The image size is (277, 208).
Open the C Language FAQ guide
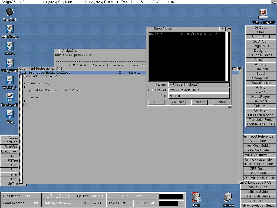point(258,183)
